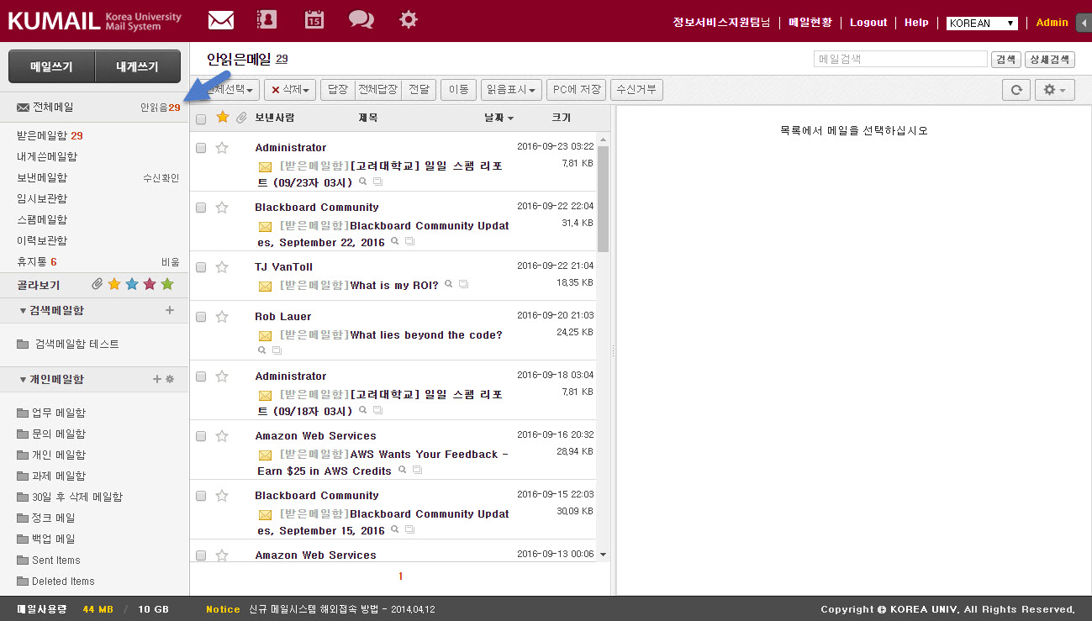Viewport: 1092px width, 621px height.
Task: Open the chat bubbles icon in header
Action: point(361,19)
